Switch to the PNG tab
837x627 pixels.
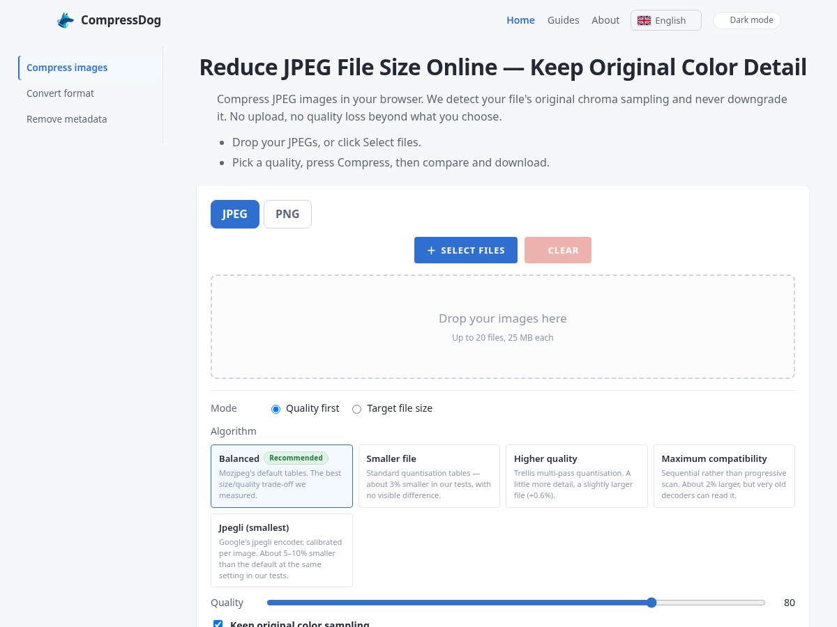(287, 214)
